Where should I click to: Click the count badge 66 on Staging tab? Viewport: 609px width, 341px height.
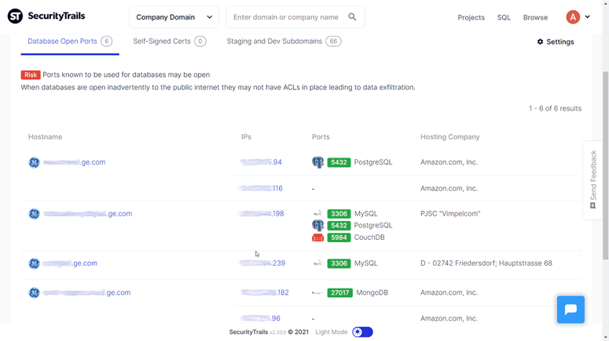tap(333, 42)
